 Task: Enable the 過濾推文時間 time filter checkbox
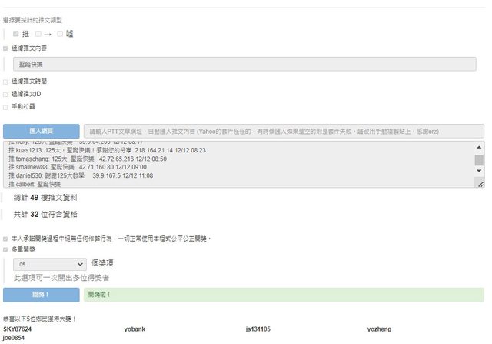click(x=6, y=81)
